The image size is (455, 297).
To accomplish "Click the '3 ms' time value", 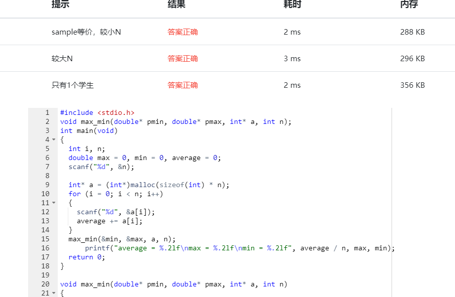I will pos(292,59).
